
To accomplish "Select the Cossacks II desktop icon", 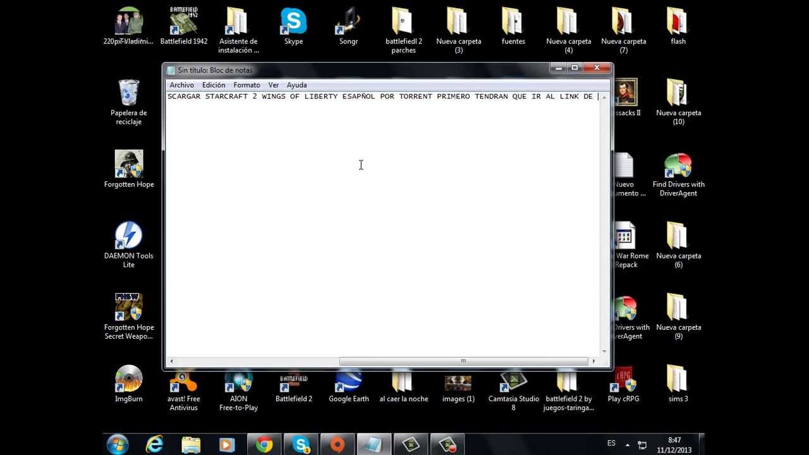I will pos(626,98).
